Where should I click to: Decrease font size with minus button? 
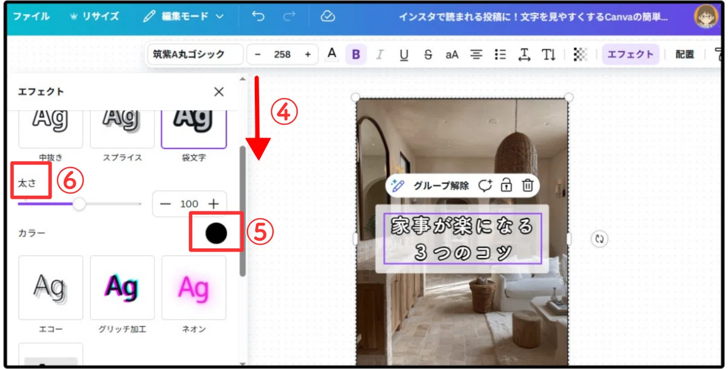click(258, 55)
